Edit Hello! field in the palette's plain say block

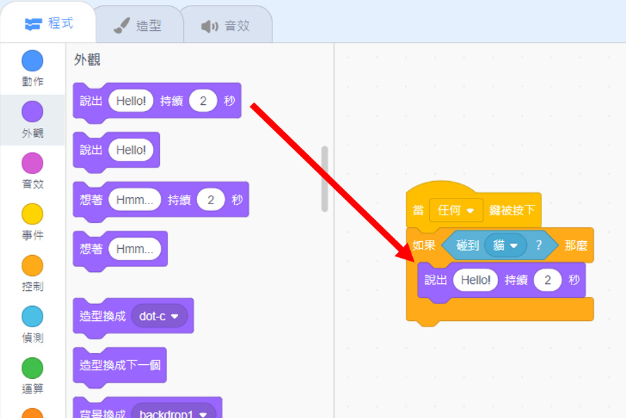131,150
